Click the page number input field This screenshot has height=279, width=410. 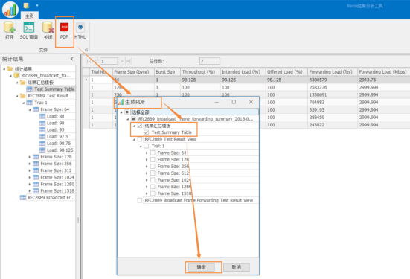point(109,61)
